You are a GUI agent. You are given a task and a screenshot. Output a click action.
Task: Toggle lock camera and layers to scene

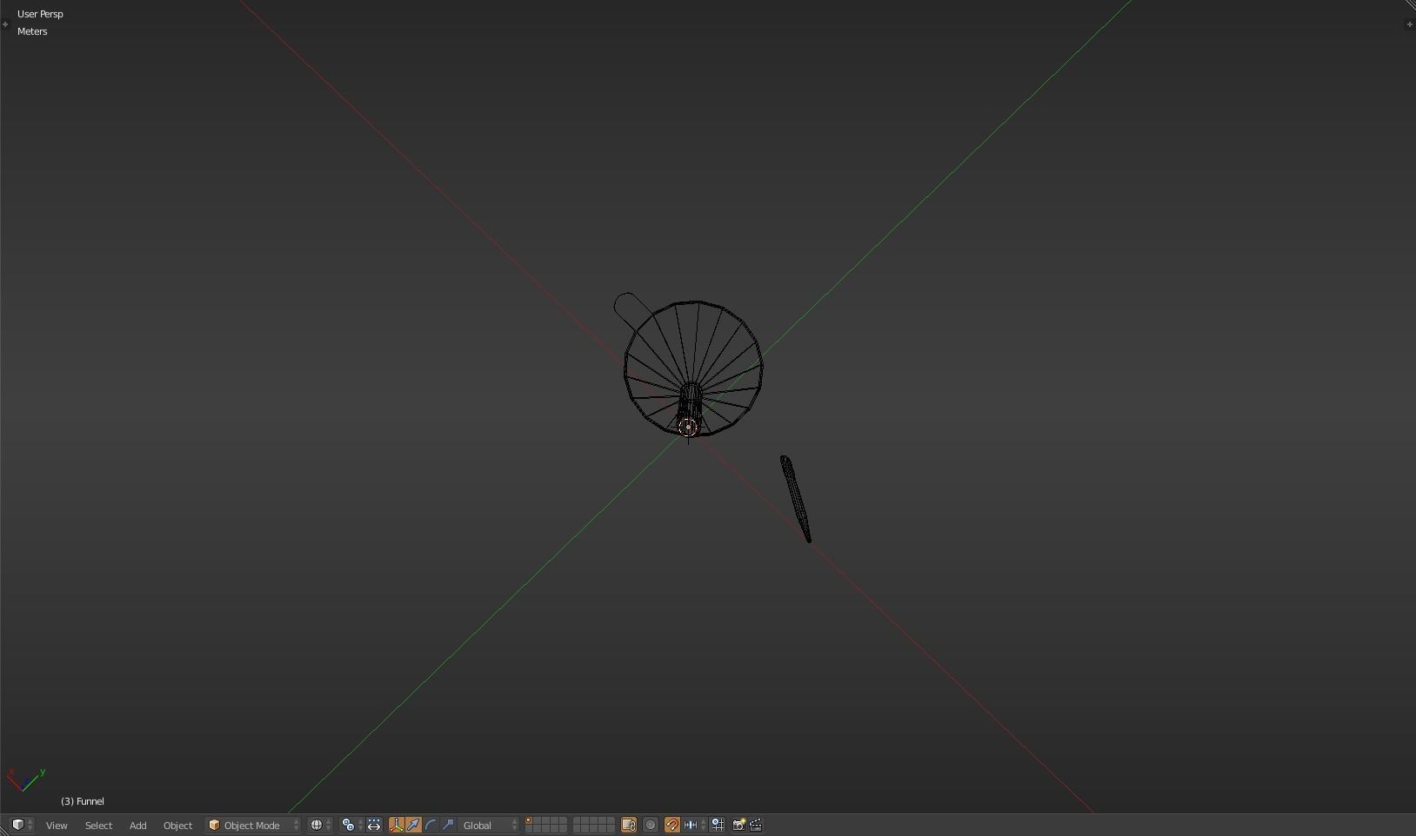click(x=629, y=825)
